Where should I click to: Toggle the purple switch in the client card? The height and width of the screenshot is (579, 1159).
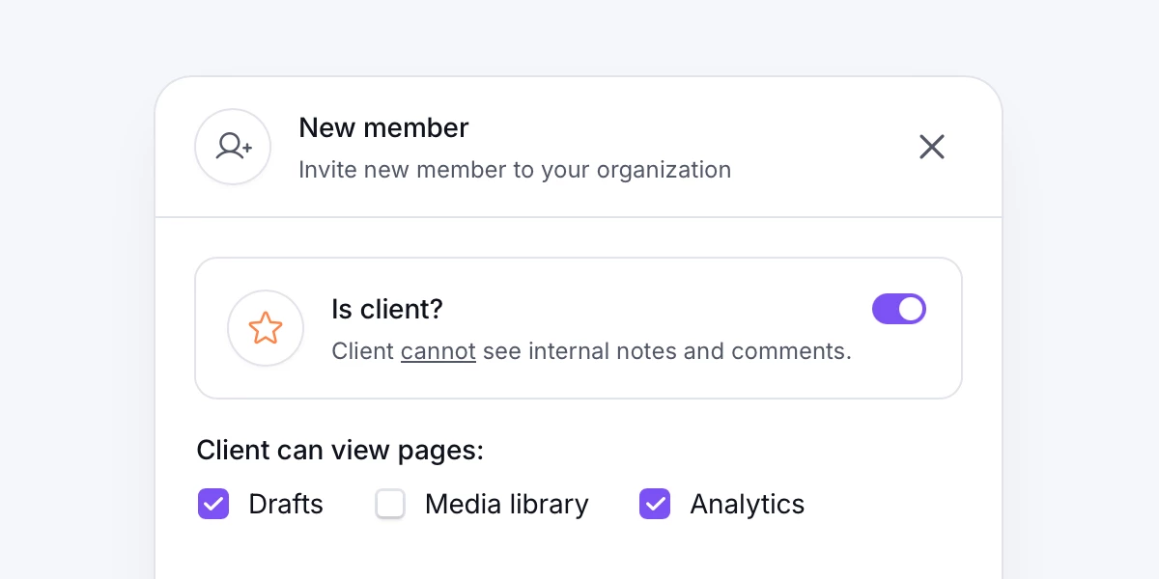898,309
